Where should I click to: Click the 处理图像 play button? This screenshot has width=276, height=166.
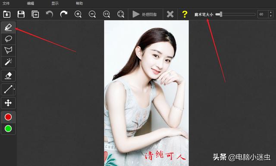pyautogui.click(x=145, y=14)
